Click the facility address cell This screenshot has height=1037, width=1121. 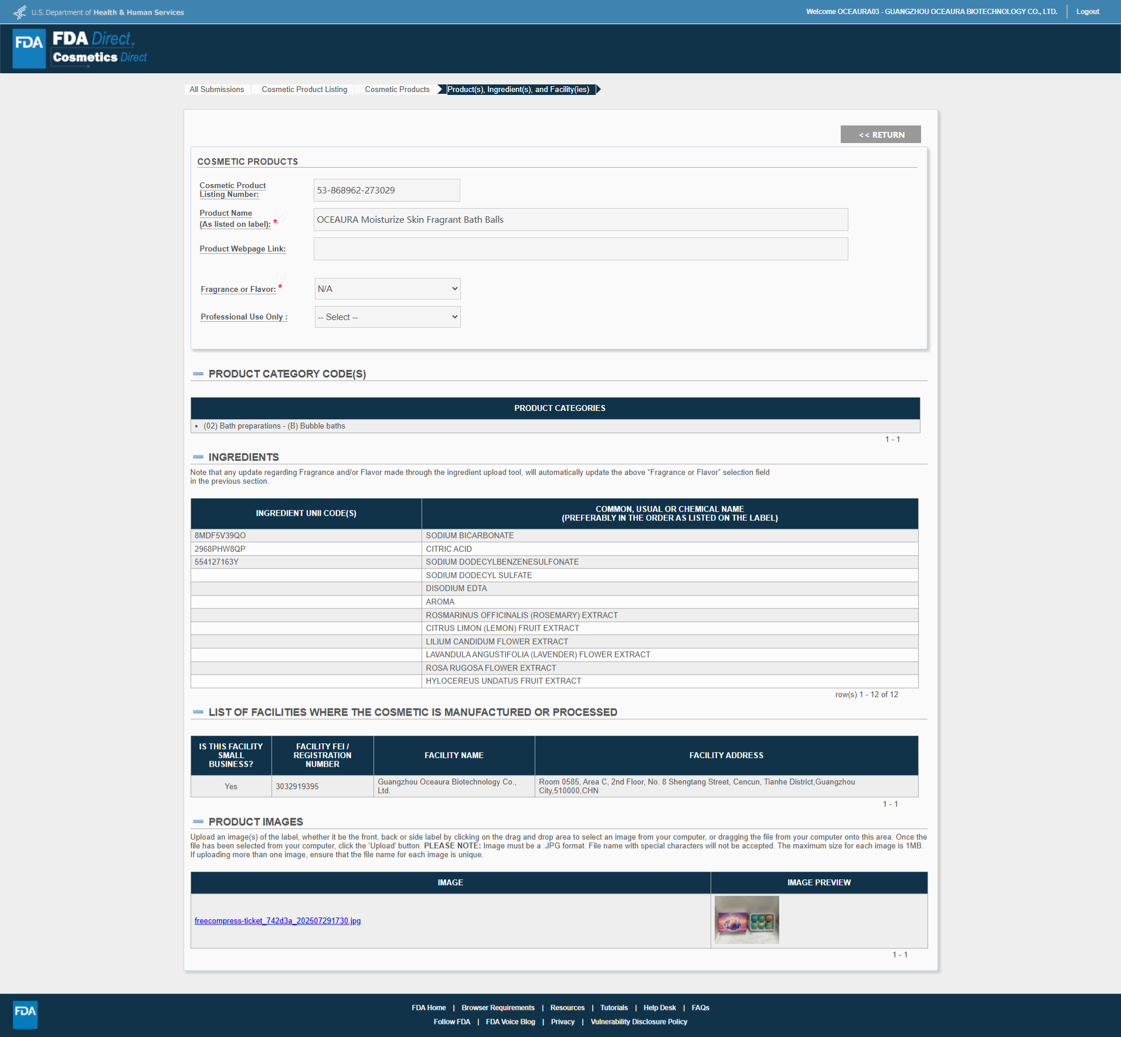pyautogui.click(x=726, y=786)
